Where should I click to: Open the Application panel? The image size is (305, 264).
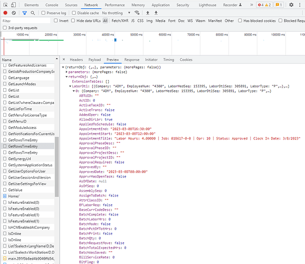160,5
